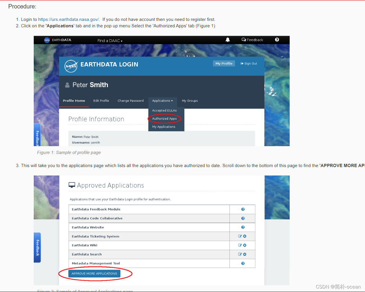Screen dimensions: 365x292
Task: Click the remove icon for Earthdata Ticketing System
Action: [245, 236]
